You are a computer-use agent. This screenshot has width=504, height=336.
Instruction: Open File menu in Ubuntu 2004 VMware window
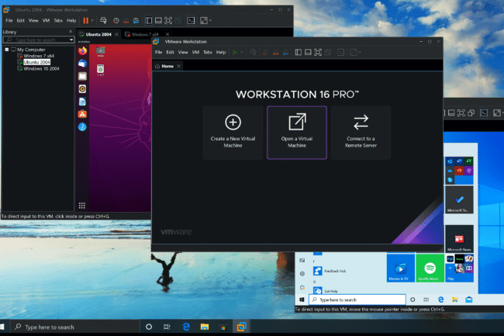click(9, 21)
